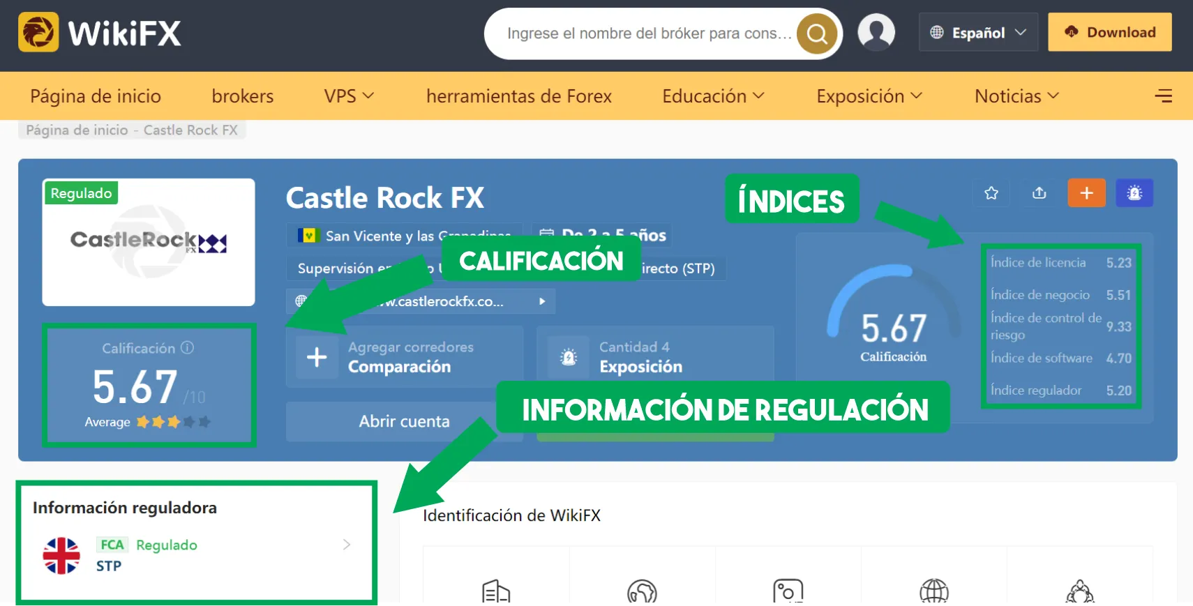Click the WikiFX logo icon
The width and height of the screenshot is (1193, 606).
pos(38,32)
